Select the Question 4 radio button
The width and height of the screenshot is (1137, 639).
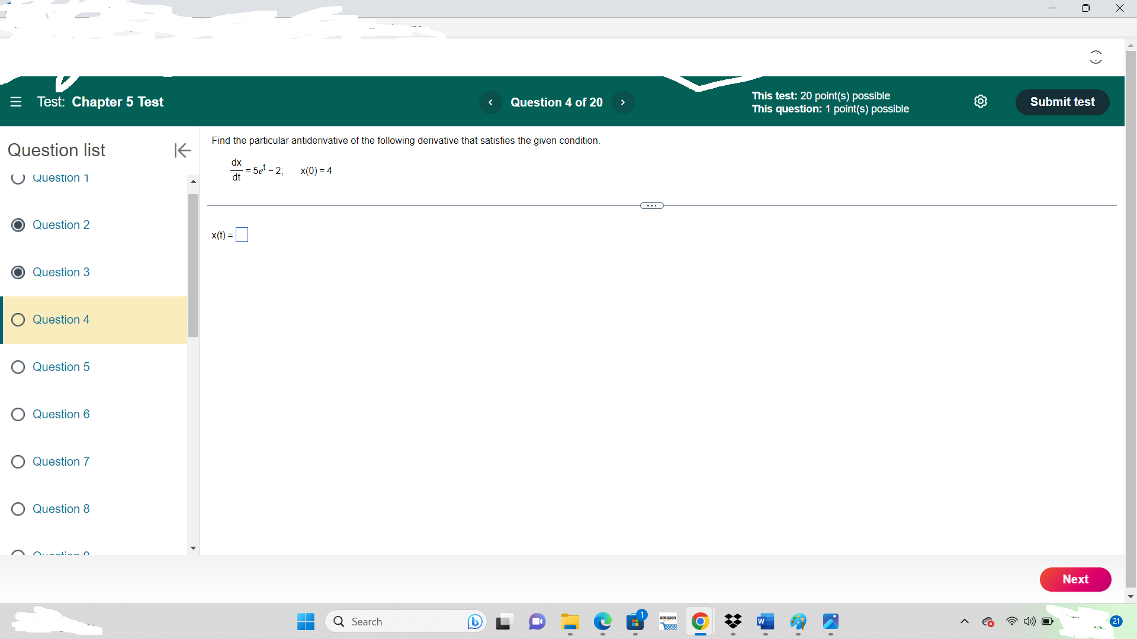click(x=18, y=319)
